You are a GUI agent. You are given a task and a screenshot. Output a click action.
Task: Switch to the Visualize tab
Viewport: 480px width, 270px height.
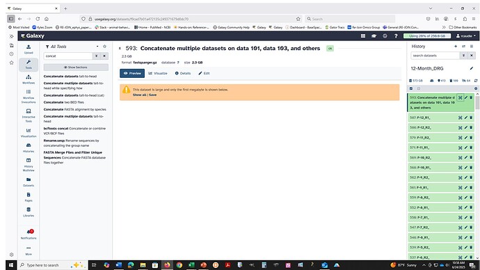[x=158, y=73]
